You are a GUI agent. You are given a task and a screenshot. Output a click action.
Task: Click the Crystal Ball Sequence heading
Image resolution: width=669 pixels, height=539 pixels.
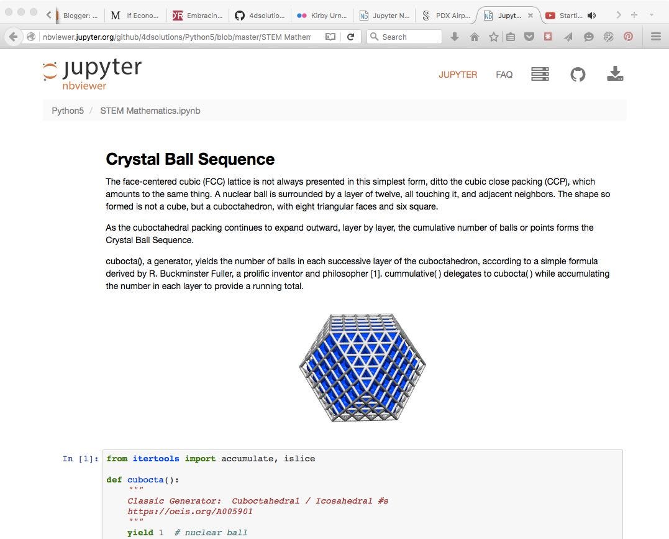point(190,159)
